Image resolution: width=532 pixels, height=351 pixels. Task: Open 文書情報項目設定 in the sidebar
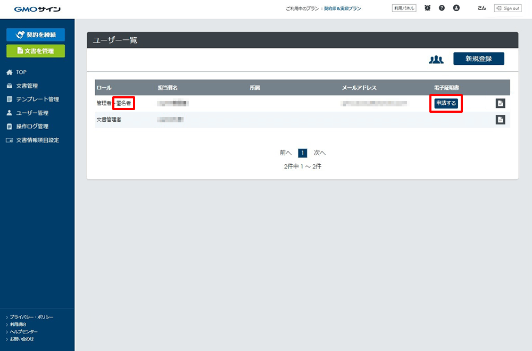[38, 140]
